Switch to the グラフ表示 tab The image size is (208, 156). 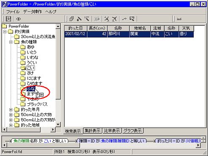(x=132, y=131)
